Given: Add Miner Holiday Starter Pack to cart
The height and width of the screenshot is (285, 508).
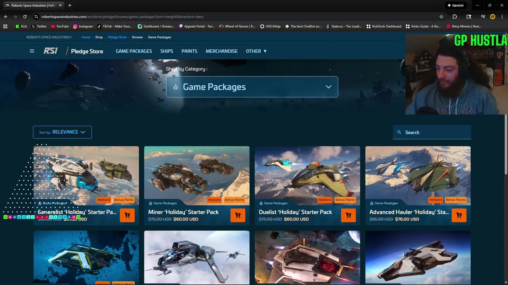Looking at the screenshot, I should 238,215.
